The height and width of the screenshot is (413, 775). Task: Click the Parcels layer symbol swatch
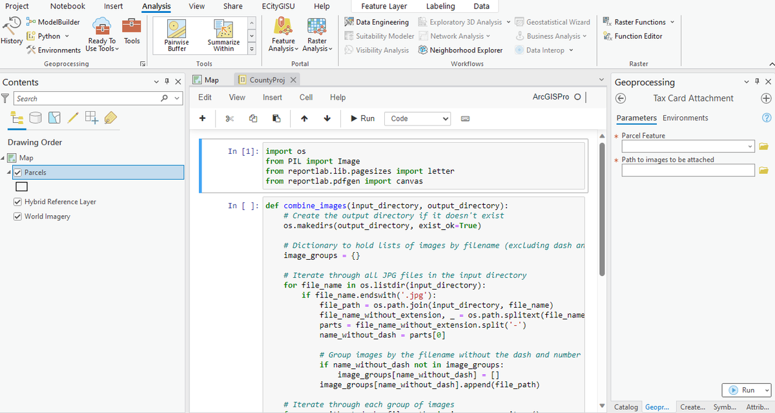tap(21, 187)
